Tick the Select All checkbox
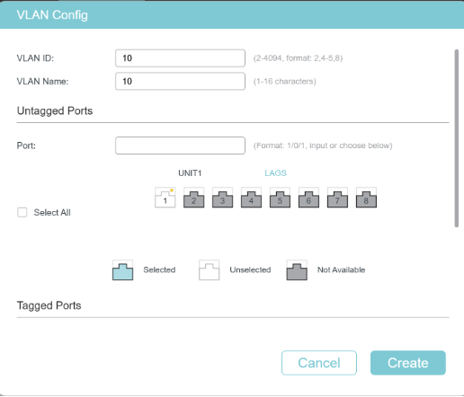 tap(22, 213)
